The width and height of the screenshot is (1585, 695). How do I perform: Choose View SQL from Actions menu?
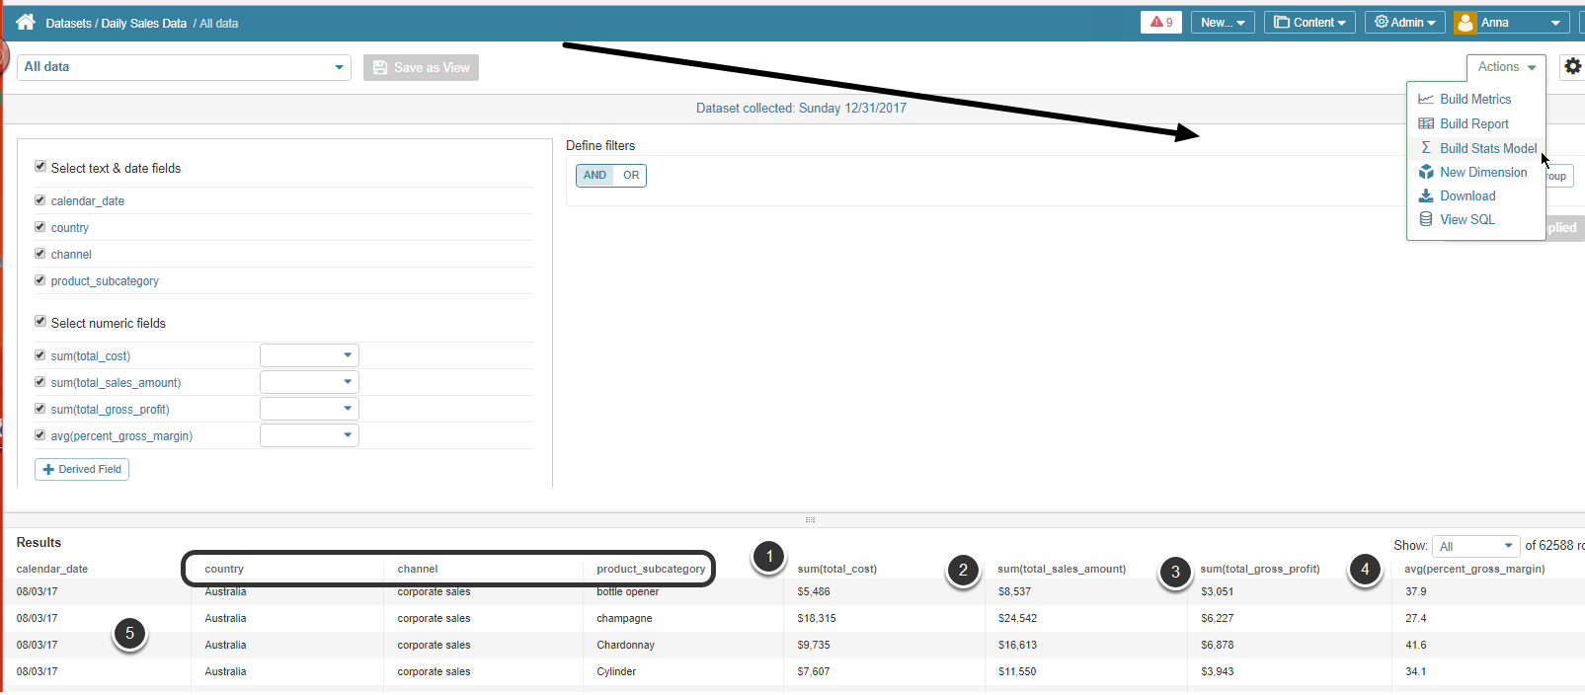point(1475,219)
